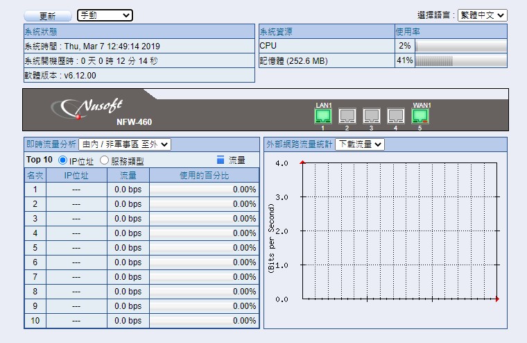Click the Nusoft logo
Viewport: 527px width, 343px height.
tap(91, 108)
